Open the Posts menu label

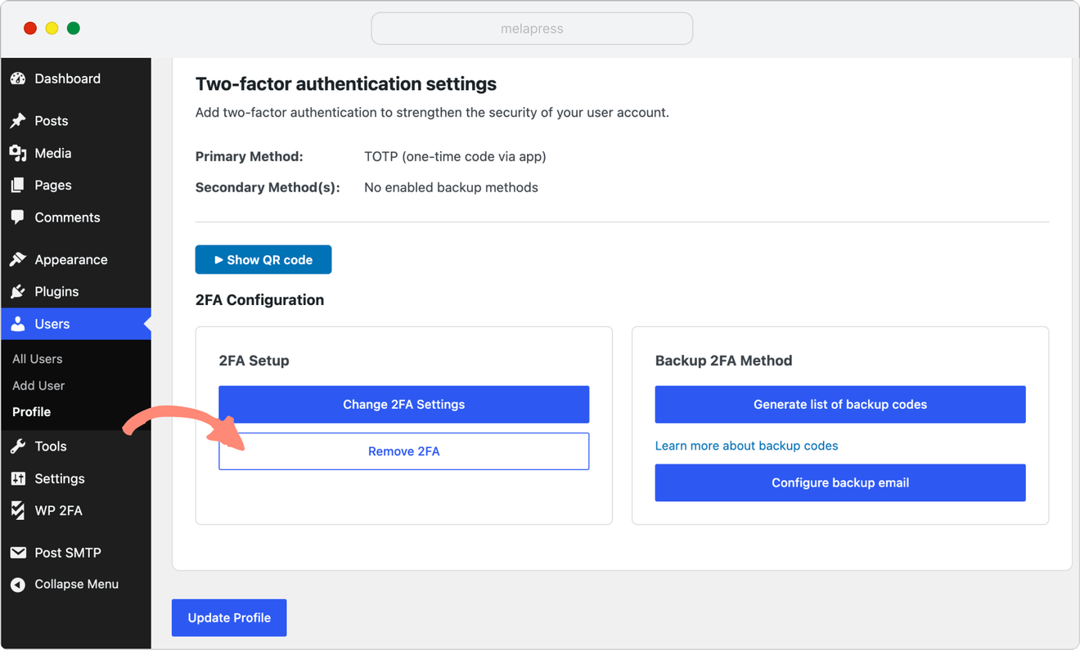[x=52, y=120]
